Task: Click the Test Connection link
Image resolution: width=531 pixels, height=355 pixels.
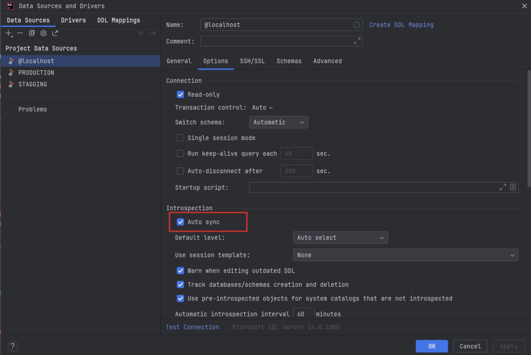Action: 192,327
